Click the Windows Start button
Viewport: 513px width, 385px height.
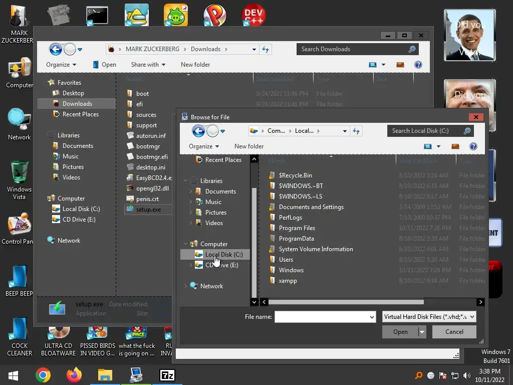click(x=13, y=375)
